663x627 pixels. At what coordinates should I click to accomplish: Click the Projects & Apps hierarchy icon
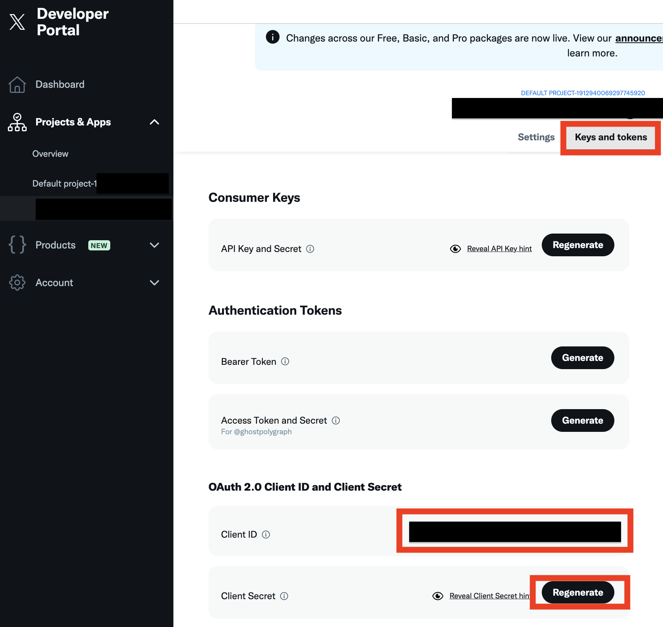point(17,122)
